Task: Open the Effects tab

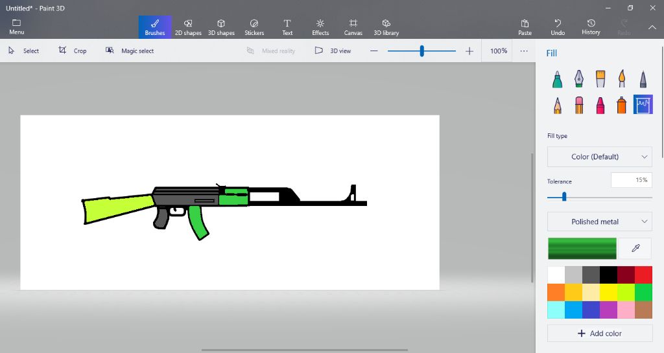Action: click(320, 27)
